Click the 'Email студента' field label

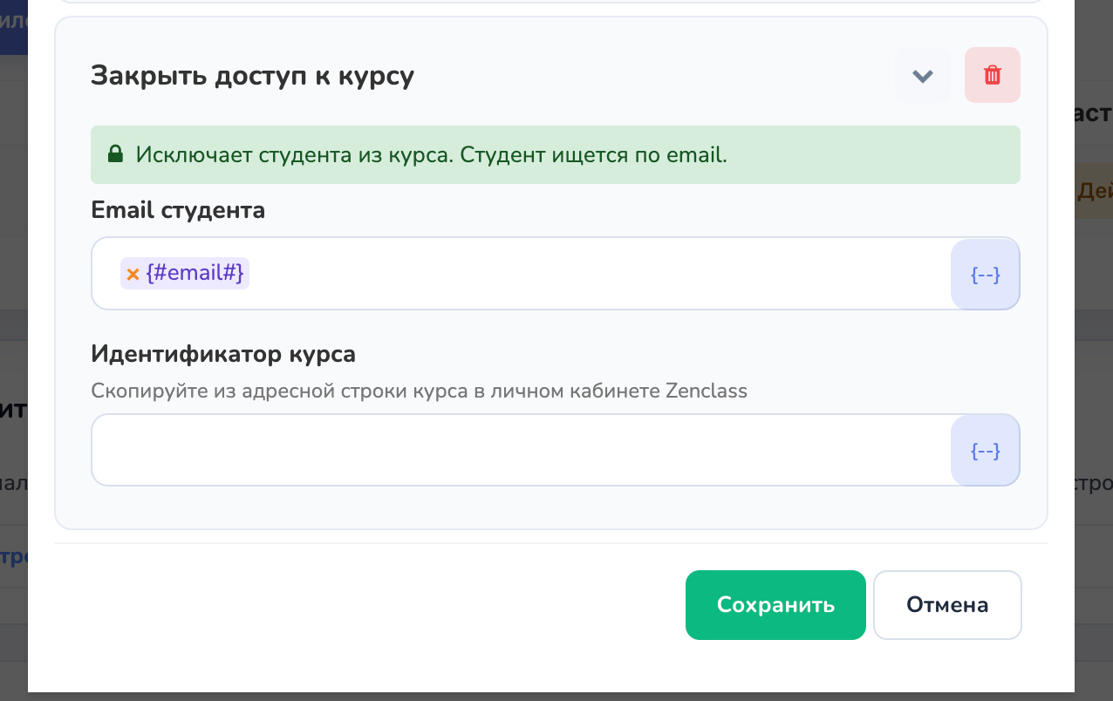click(178, 210)
